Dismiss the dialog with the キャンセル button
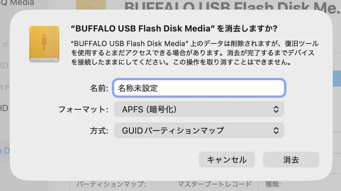The width and height of the screenshot is (341, 191). click(x=227, y=159)
